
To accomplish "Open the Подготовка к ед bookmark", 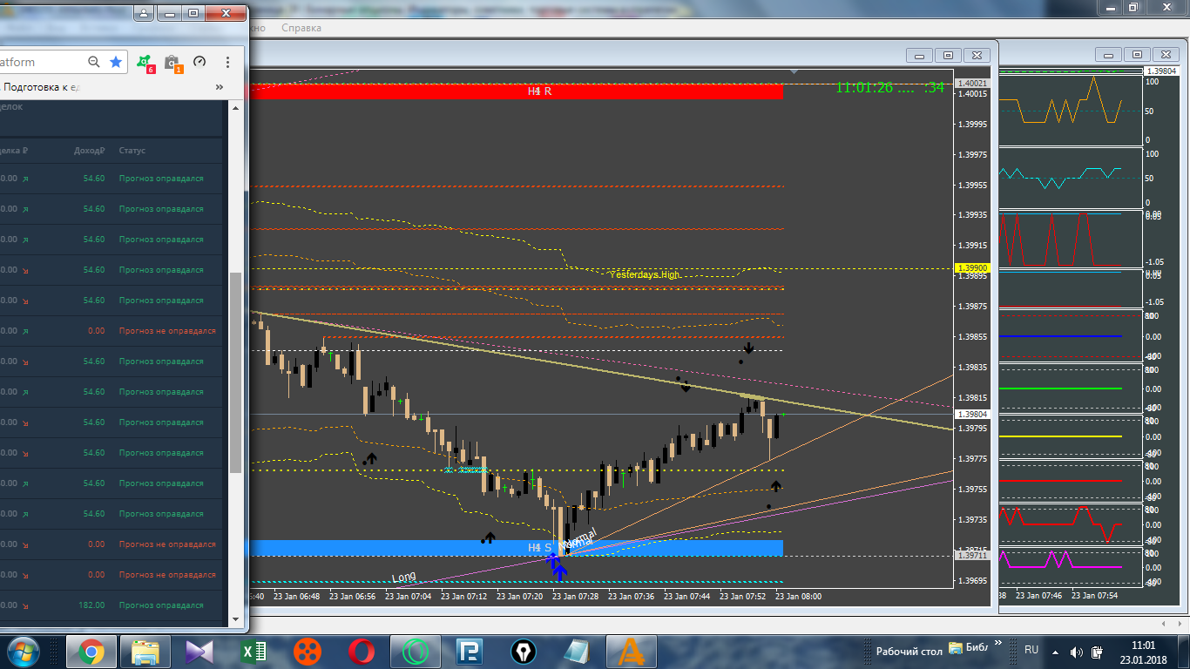I will 42,87.
